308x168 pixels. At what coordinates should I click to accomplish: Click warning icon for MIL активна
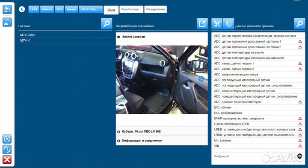pos(300,140)
